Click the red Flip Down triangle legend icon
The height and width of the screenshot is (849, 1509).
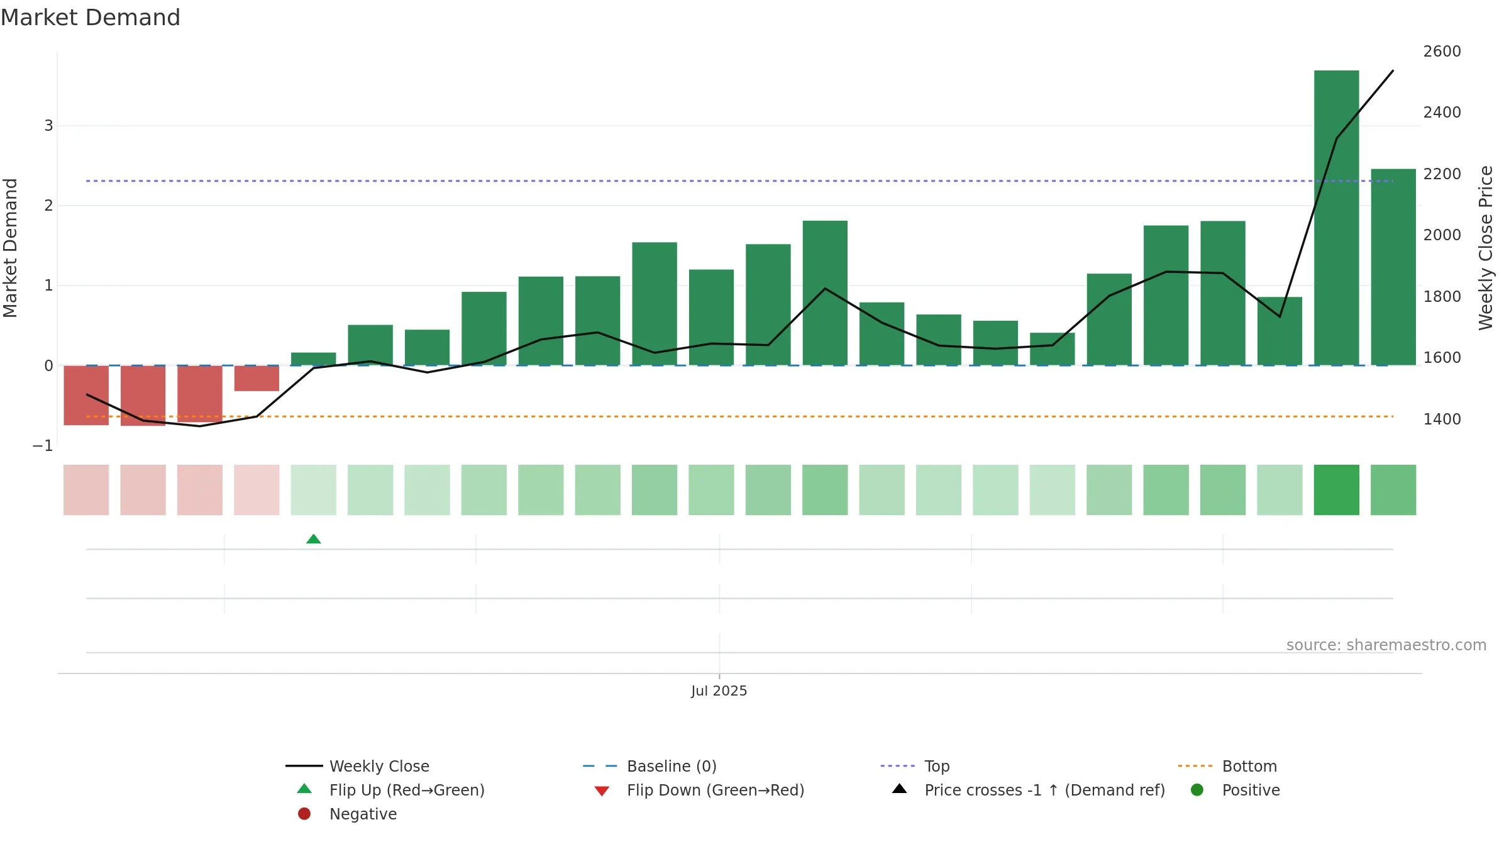[x=602, y=791]
